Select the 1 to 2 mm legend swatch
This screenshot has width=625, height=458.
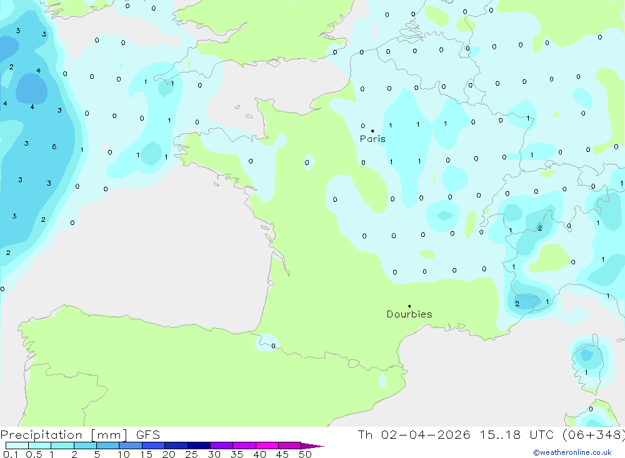pyautogui.click(x=62, y=446)
